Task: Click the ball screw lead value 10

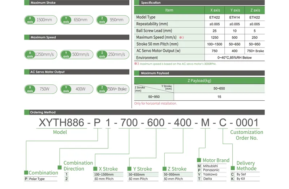Action: coord(234,31)
